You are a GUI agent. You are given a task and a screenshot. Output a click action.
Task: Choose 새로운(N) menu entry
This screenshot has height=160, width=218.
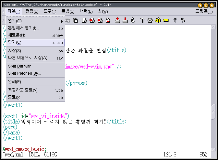35,35
